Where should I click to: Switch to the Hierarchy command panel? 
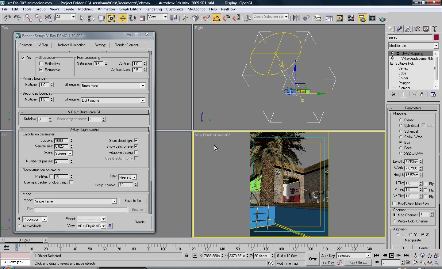(x=408, y=29)
